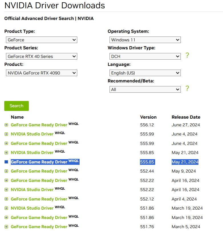Open the Product Type dropdown
The height and width of the screenshot is (231, 223).
pos(42,40)
